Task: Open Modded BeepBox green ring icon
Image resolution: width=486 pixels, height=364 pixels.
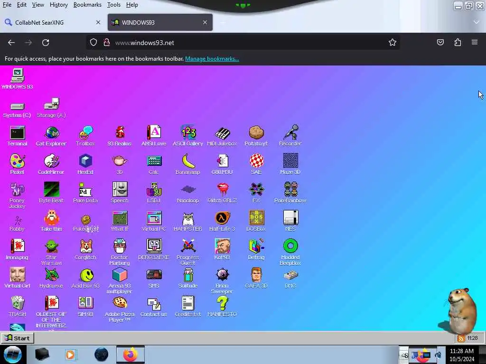Action: pyautogui.click(x=290, y=252)
